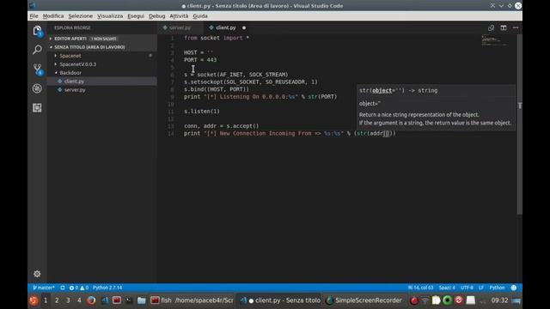Click the clipboard notes tray icon
Viewport: 550px width, 309px height.
tap(436, 300)
